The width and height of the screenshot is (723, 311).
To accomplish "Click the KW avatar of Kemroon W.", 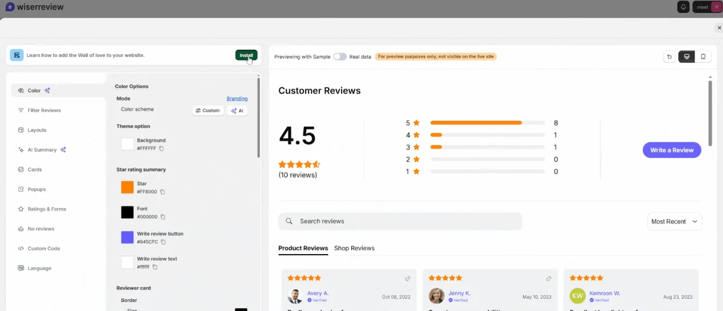I will click(577, 296).
